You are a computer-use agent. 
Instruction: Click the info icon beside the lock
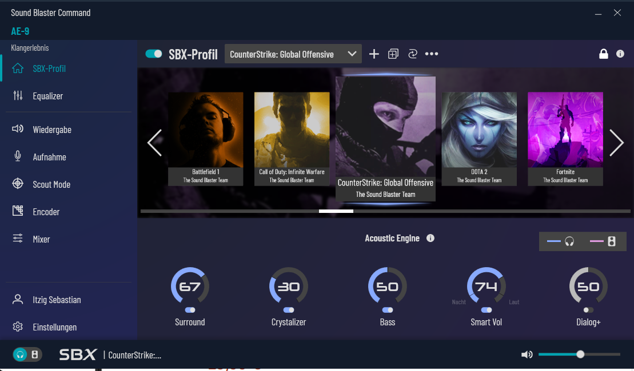click(620, 54)
